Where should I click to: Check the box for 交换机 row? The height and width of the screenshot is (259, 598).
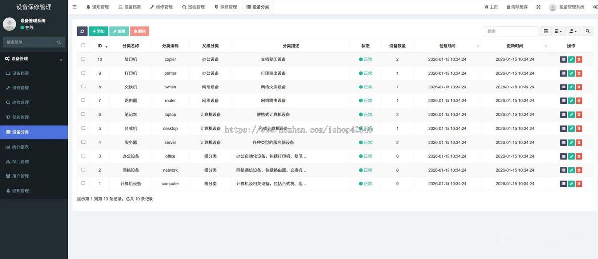83,86
